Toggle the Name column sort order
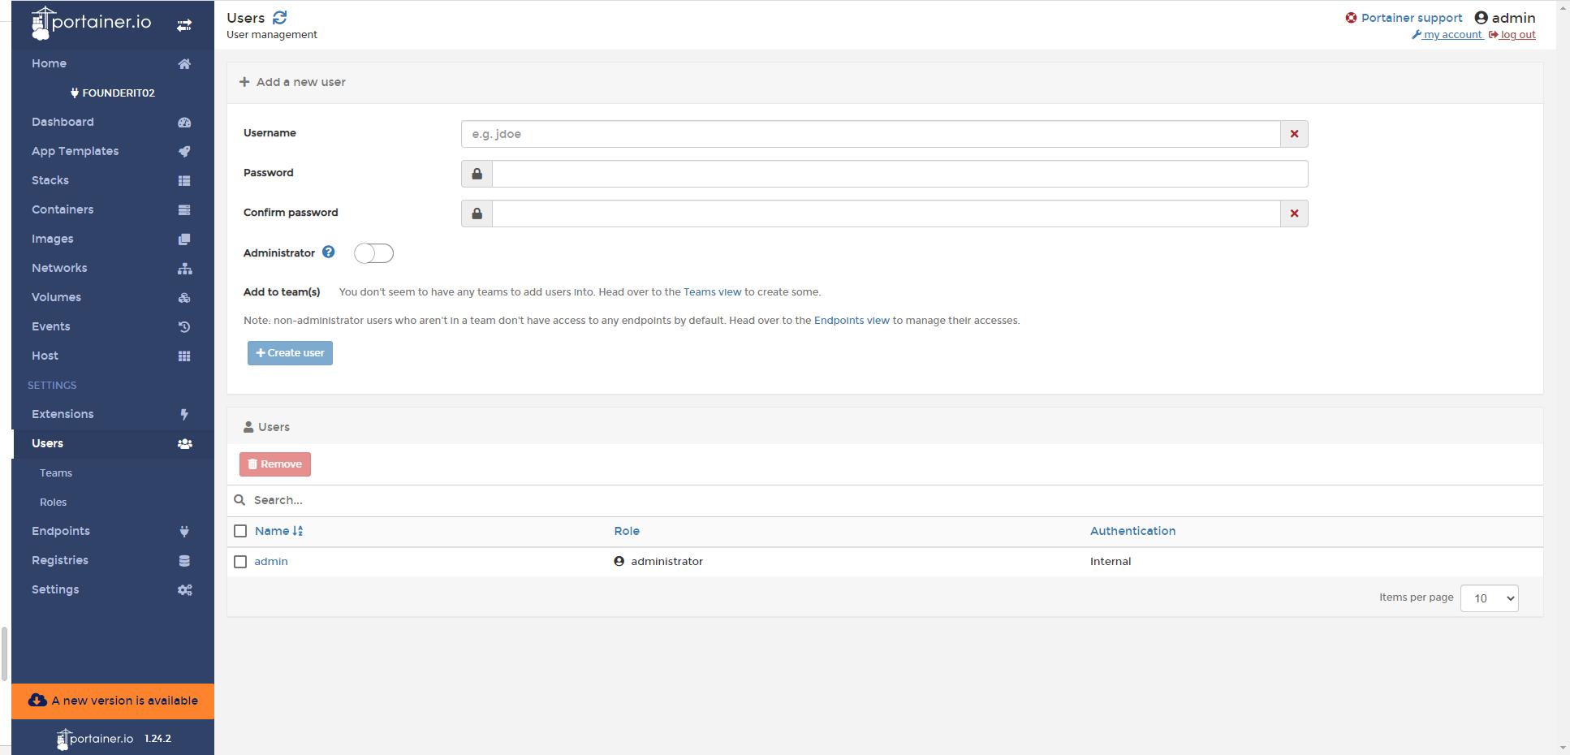The height and width of the screenshot is (755, 1570). tap(296, 531)
